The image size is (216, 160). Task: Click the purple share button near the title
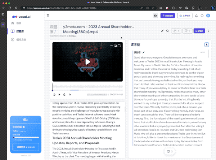(199, 31)
